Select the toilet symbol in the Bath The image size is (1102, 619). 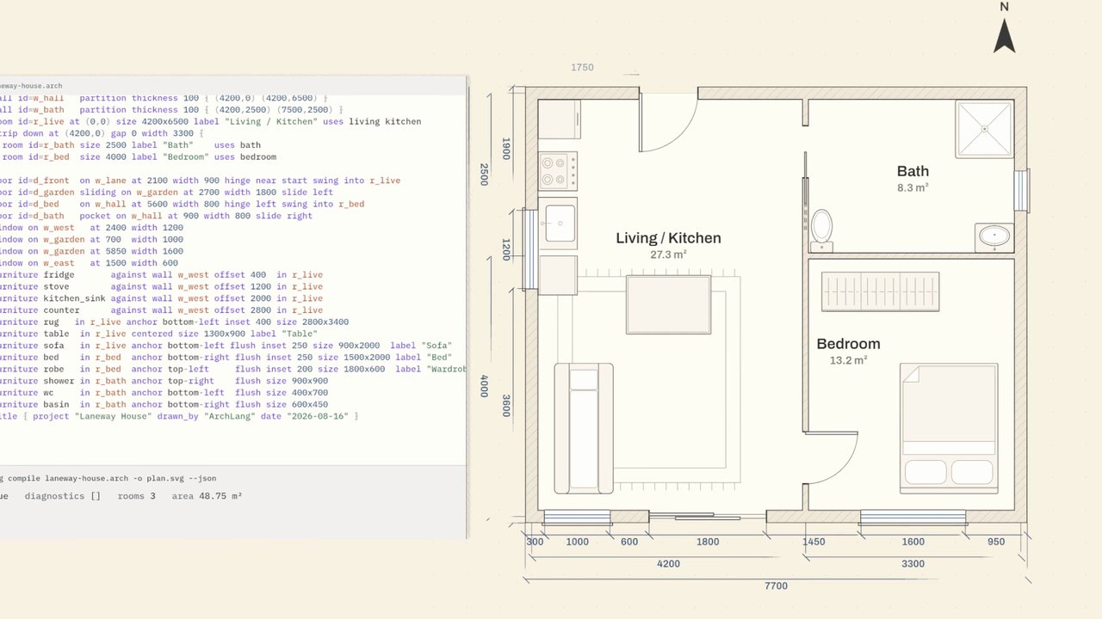point(821,230)
